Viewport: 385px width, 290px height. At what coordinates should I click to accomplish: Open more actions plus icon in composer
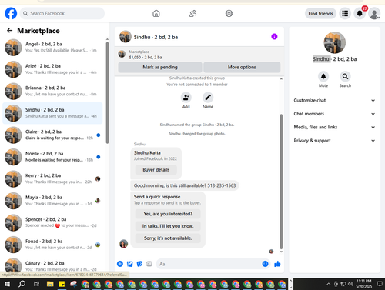120,264
